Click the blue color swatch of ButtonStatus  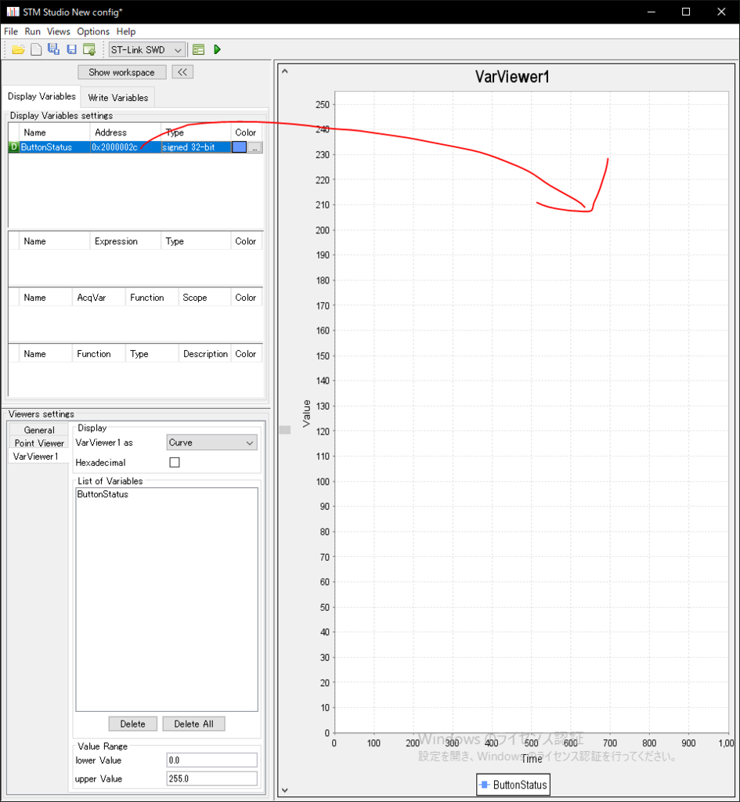coord(240,147)
